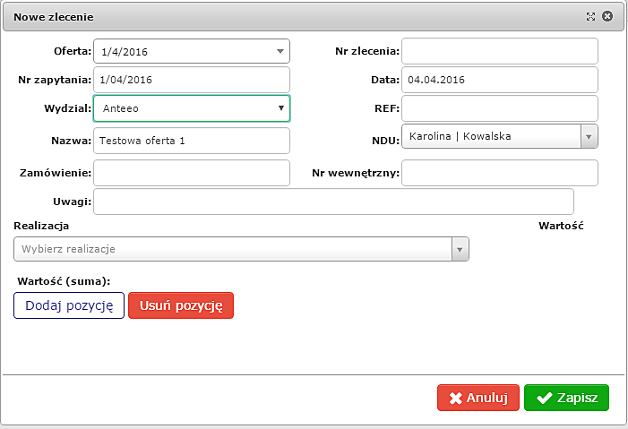Open the Oferta dropdown

[x=280, y=52]
